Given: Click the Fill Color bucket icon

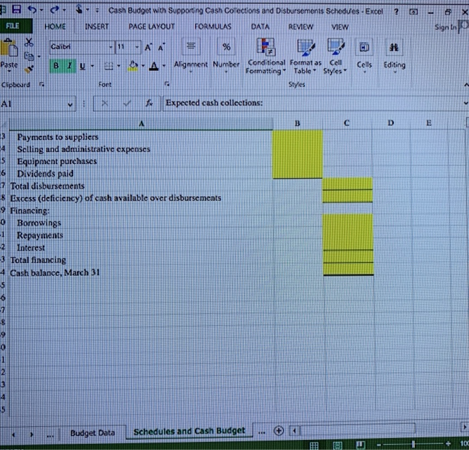Looking at the screenshot, I should (133, 66).
